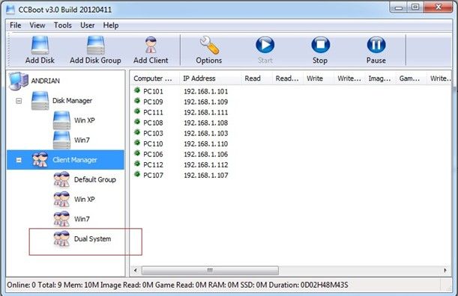This screenshot has width=458, height=296.
Task: Click the Add Client icon
Action: (151, 45)
